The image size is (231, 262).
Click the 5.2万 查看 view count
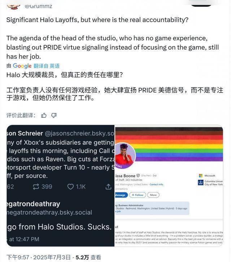point(88,257)
